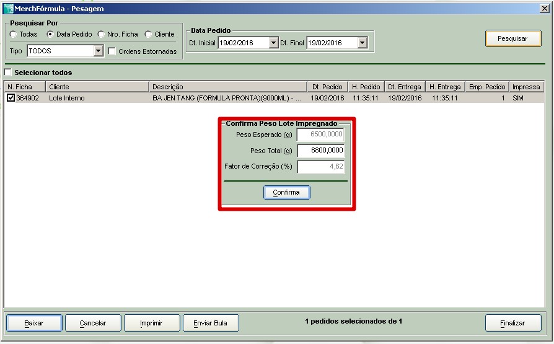Click the MerchFórmula title bar app icon
554x344 pixels.
(x=8, y=9)
